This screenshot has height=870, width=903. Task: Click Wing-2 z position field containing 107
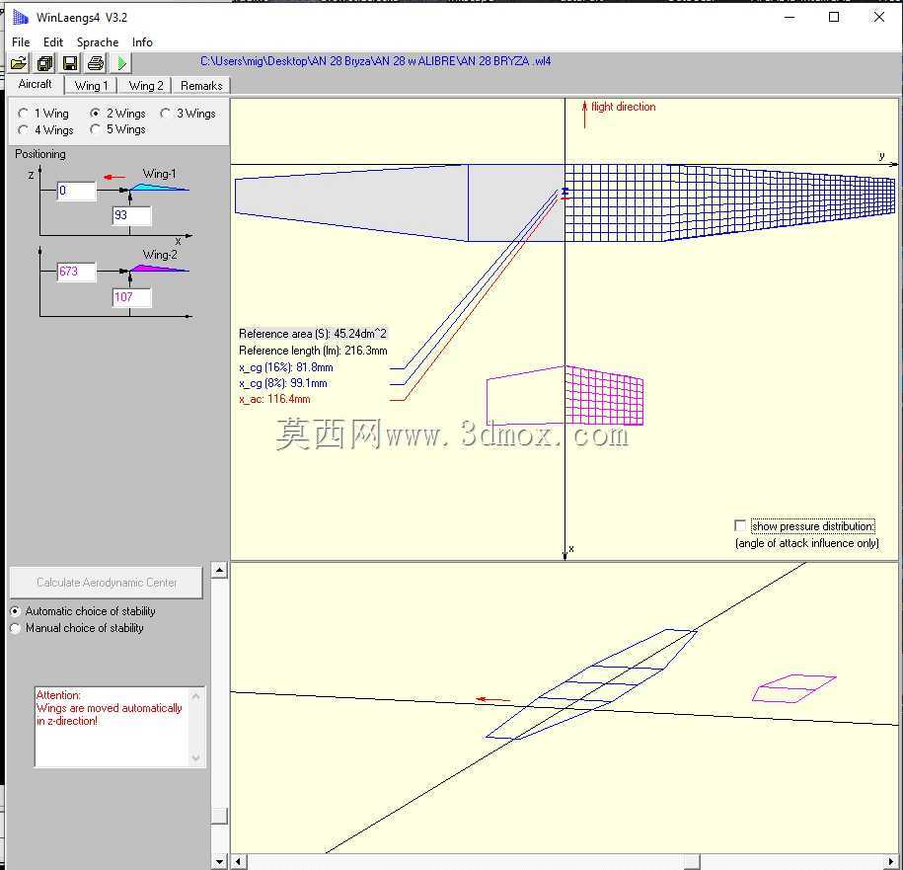click(132, 297)
